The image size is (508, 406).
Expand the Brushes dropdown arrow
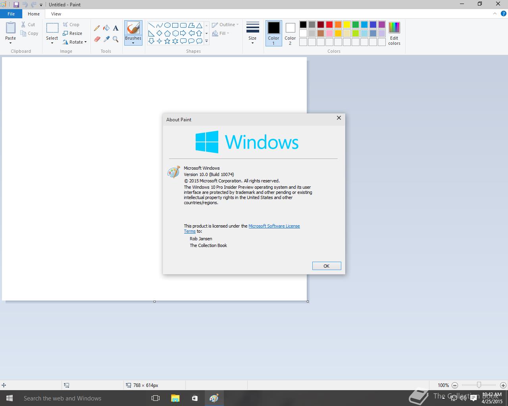[133, 43]
